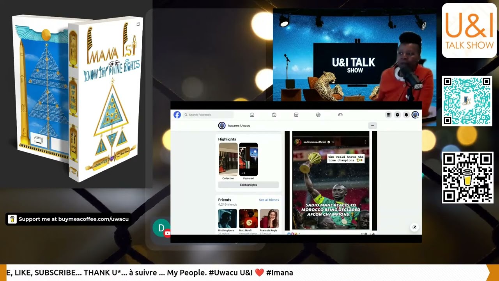The height and width of the screenshot is (281, 499).
Task: Click the See all friends link
Action: pyautogui.click(x=269, y=200)
